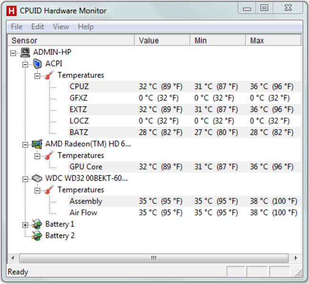Select the GPU Core sensor row
The image size is (309, 284).
(x=185, y=167)
